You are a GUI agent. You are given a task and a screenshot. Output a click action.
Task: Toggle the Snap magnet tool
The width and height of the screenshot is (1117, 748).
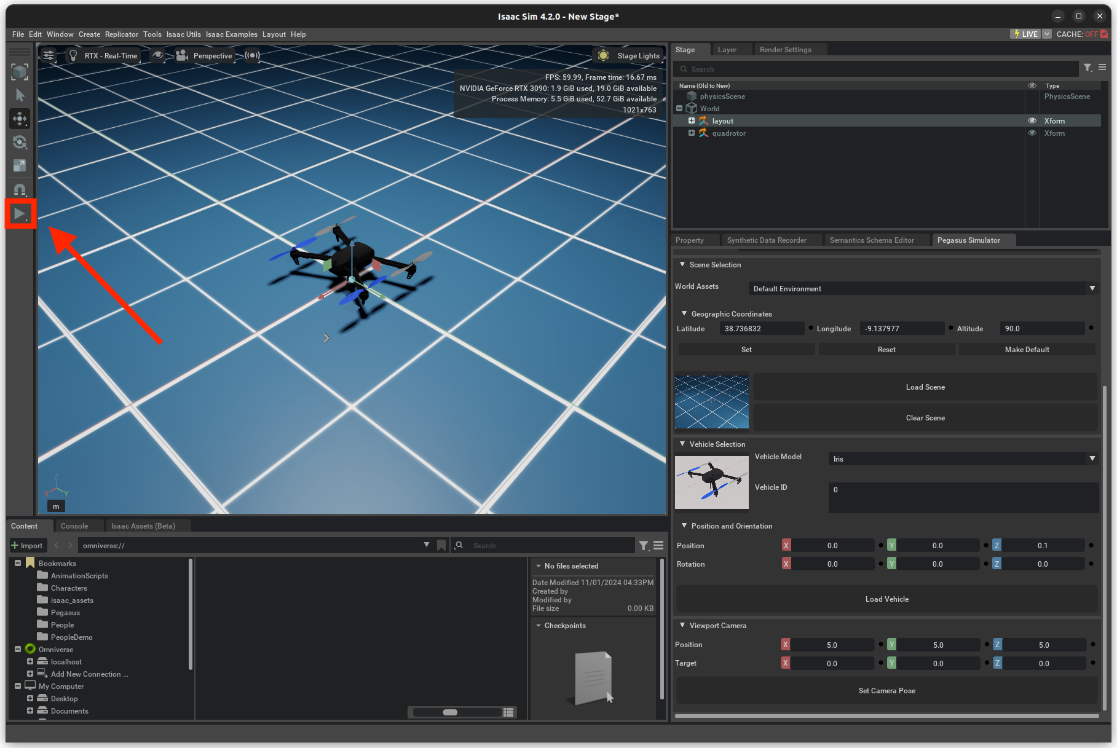click(x=20, y=189)
